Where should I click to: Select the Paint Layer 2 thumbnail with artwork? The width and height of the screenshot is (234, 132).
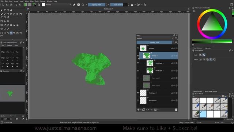[x=150, y=71]
